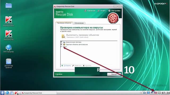Uncheck Загрузочные секторы checkbox
Image resolution: width=170 pixels, height=95 pixels.
61,42
